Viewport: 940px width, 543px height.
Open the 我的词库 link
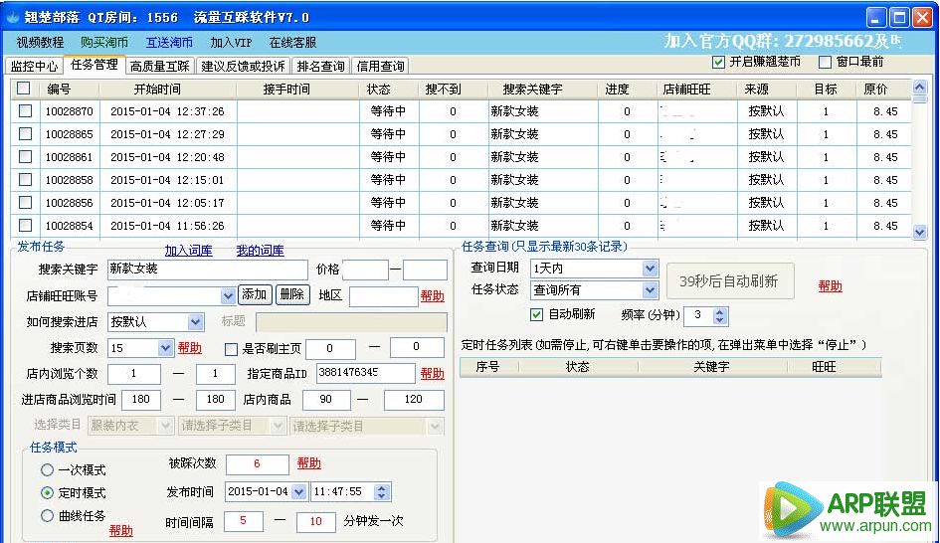click(x=260, y=251)
